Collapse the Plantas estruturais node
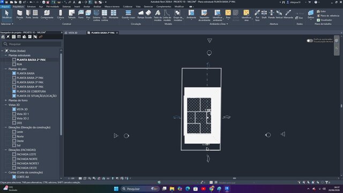343x193 pixels. [x=6, y=55]
